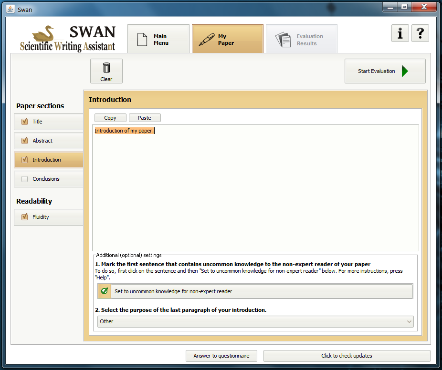
Task: Switch to the Main Menu tab
Action: (x=158, y=39)
